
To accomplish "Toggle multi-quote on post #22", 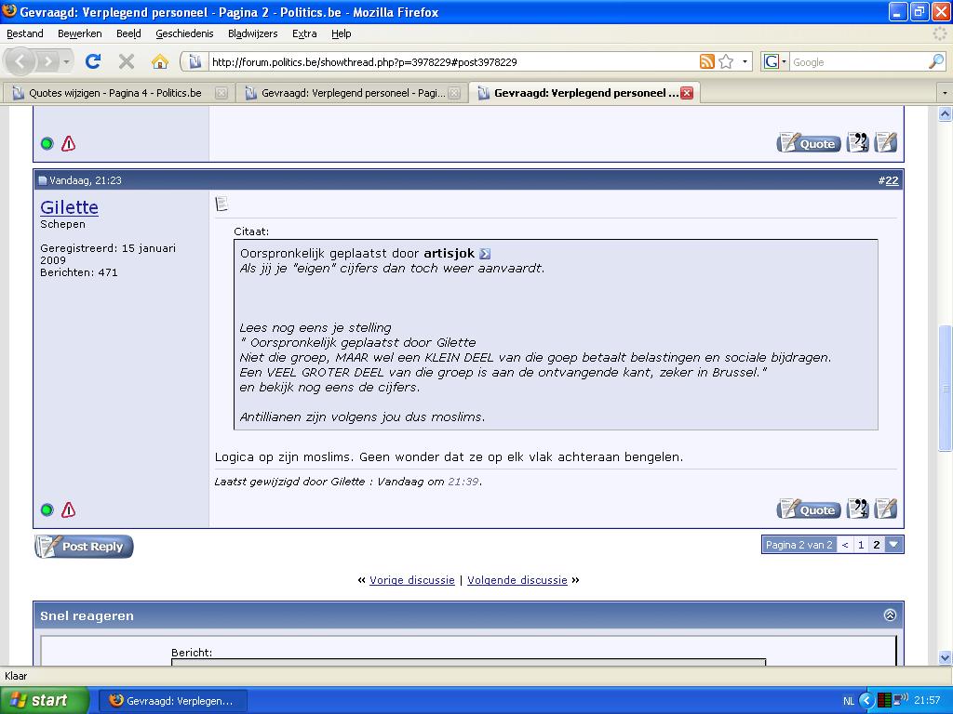I will coord(857,509).
